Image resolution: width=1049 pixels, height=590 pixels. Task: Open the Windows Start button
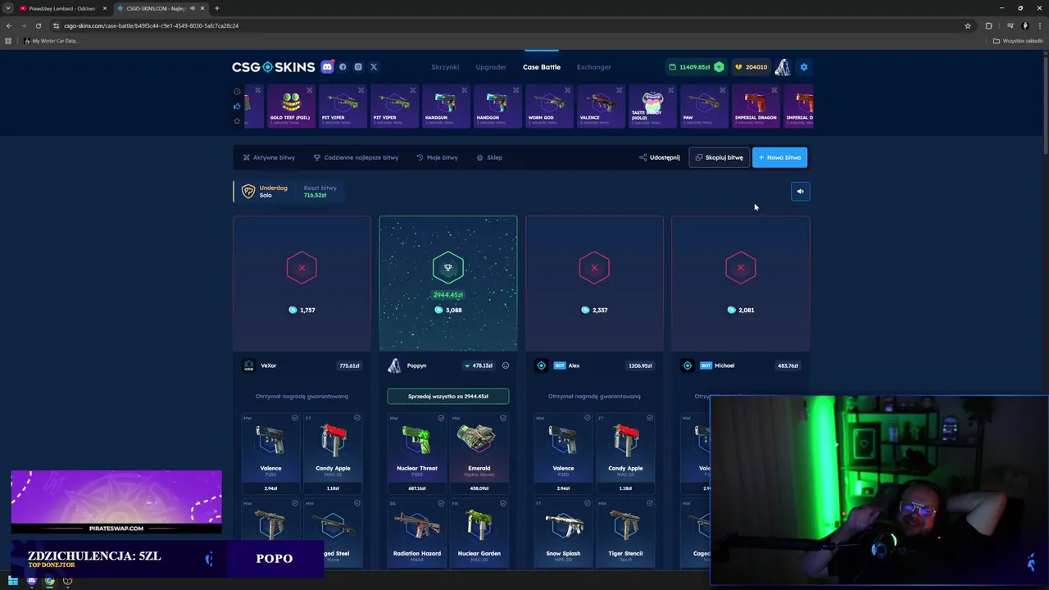coord(13,581)
